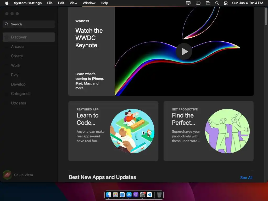Go to the Develop section

[x=29, y=84]
